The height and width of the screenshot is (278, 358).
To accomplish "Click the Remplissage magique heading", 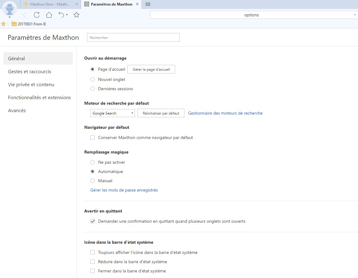I will pos(106,152).
